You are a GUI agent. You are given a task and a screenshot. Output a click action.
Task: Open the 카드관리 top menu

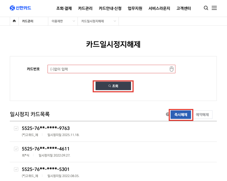[85, 8]
